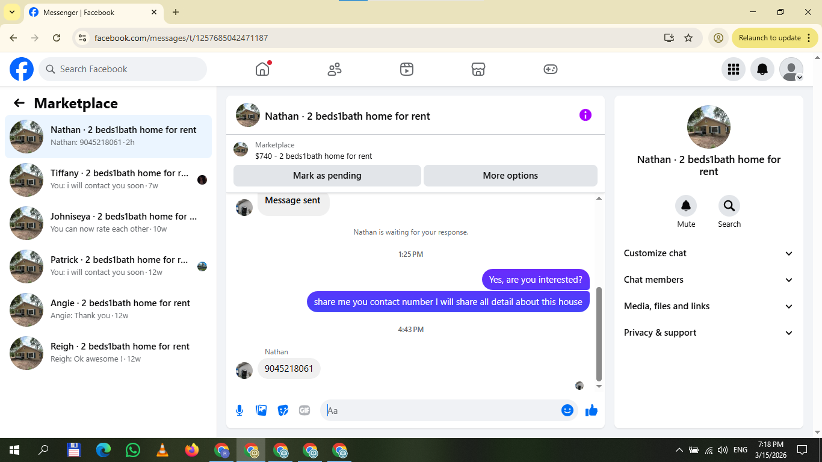Click the Chrome profile icon
Screen dimensions: 822x462
click(x=718, y=38)
